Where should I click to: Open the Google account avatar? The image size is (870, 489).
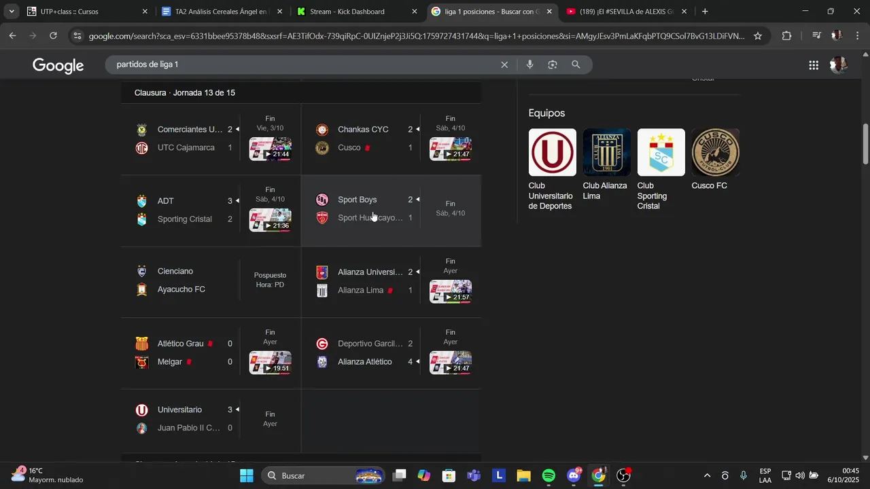coord(839,65)
